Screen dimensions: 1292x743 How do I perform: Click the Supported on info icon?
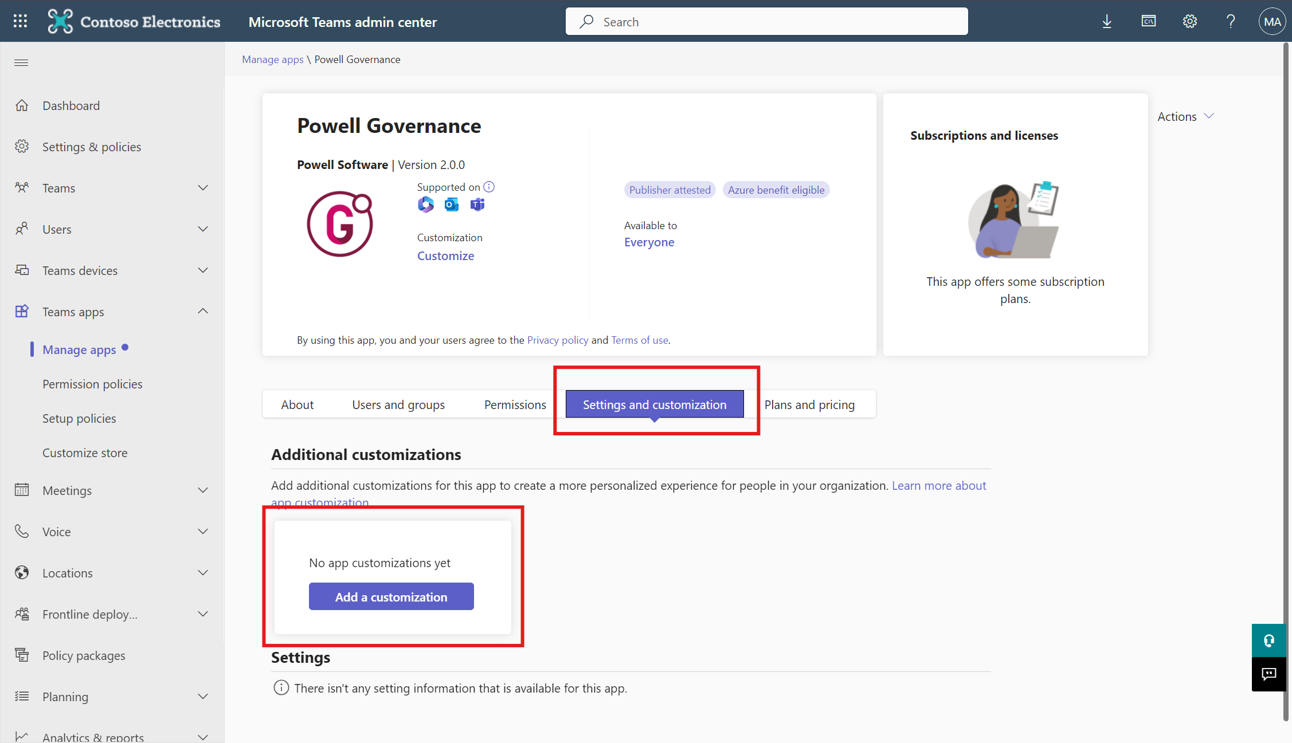489,187
